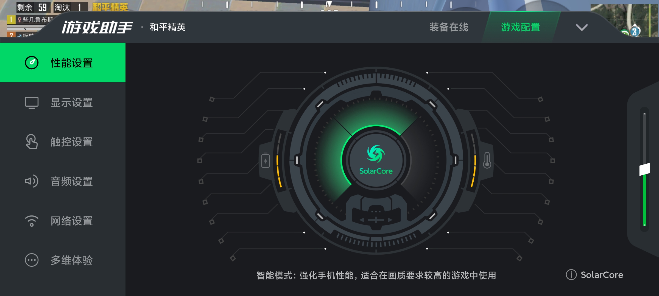Open the 多维体验 section
659x296 pixels.
click(63, 260)
